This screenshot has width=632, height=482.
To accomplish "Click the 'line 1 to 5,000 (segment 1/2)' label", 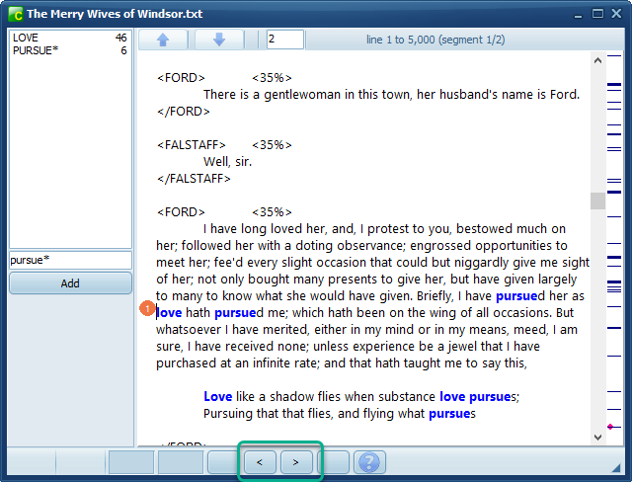I will [x=435, y=40].
